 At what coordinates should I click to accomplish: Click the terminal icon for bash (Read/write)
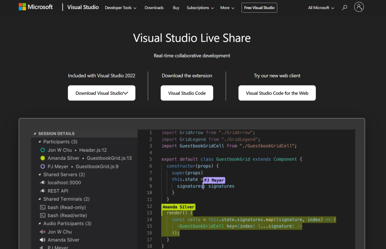(43, 215)
